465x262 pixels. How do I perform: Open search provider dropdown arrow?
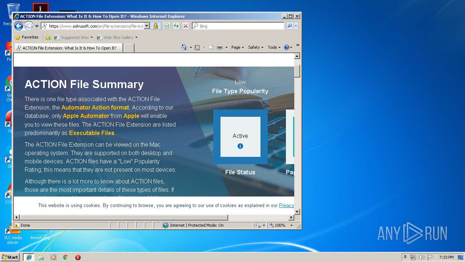point(296,26)
